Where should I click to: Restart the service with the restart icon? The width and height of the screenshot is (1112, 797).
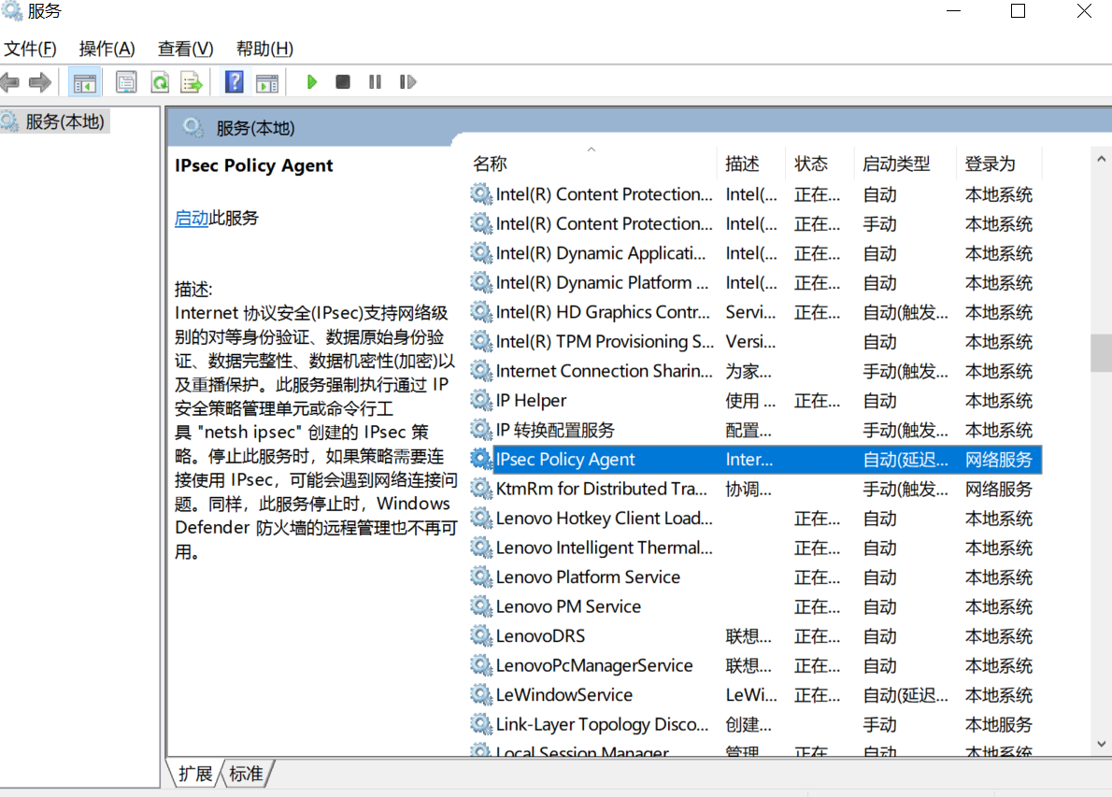pyautogui.click(x=407, y=82)
